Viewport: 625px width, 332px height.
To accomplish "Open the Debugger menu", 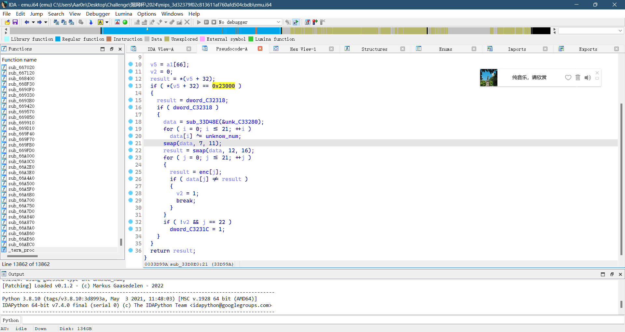I will (98, 14).
